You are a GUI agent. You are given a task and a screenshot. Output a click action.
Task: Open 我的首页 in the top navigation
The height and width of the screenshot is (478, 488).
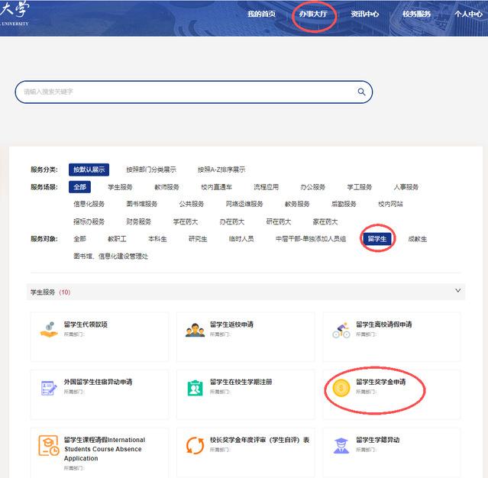[261, 15]
